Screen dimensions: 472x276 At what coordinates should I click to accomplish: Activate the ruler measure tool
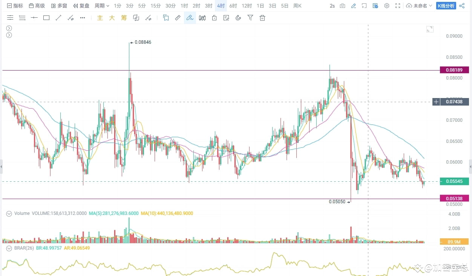(x=178, y=17)
